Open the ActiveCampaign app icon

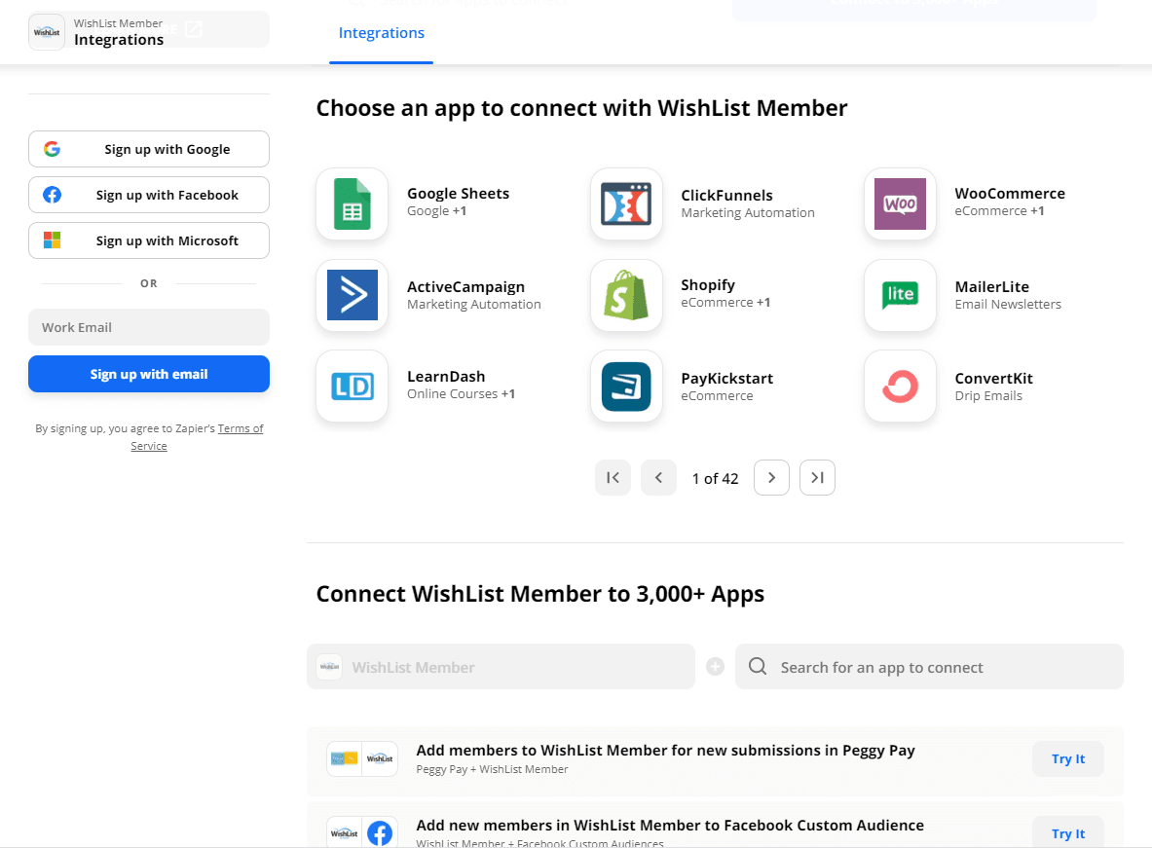[x=352, y=295]
